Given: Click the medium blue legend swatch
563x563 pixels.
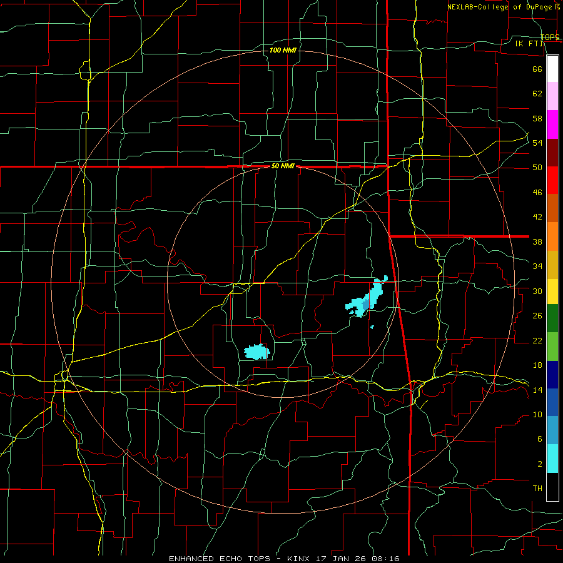Looking at the screenshot, I should pos(552,402).
